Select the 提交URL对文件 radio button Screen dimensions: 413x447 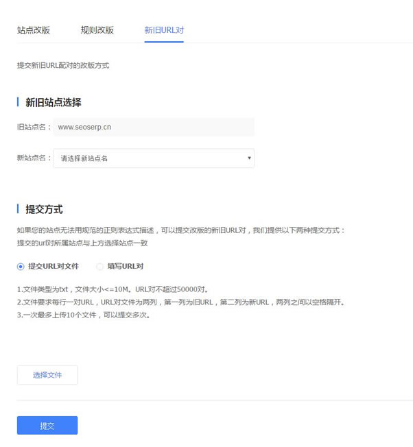pos(21,267)
